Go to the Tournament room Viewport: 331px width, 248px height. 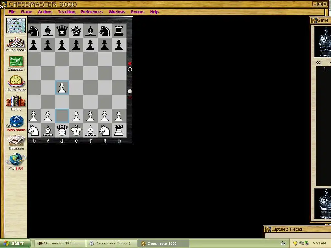click(x=16, y=83)
